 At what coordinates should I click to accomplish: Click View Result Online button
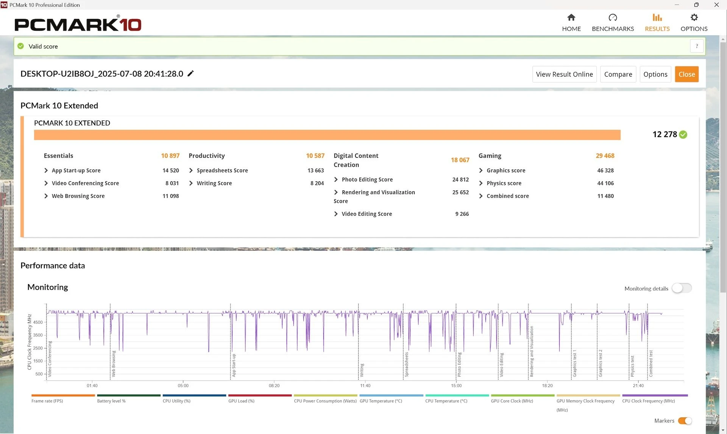(x=564, y=74)
